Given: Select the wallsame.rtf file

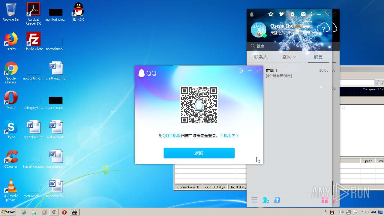Looking at the screenshot, I should click(x=56, y=130).
